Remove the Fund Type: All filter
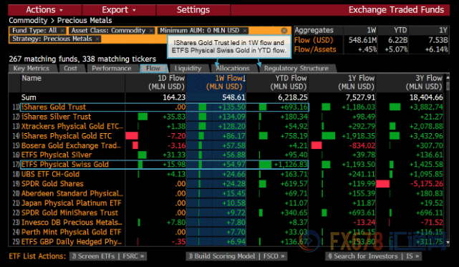 (62, 31)
